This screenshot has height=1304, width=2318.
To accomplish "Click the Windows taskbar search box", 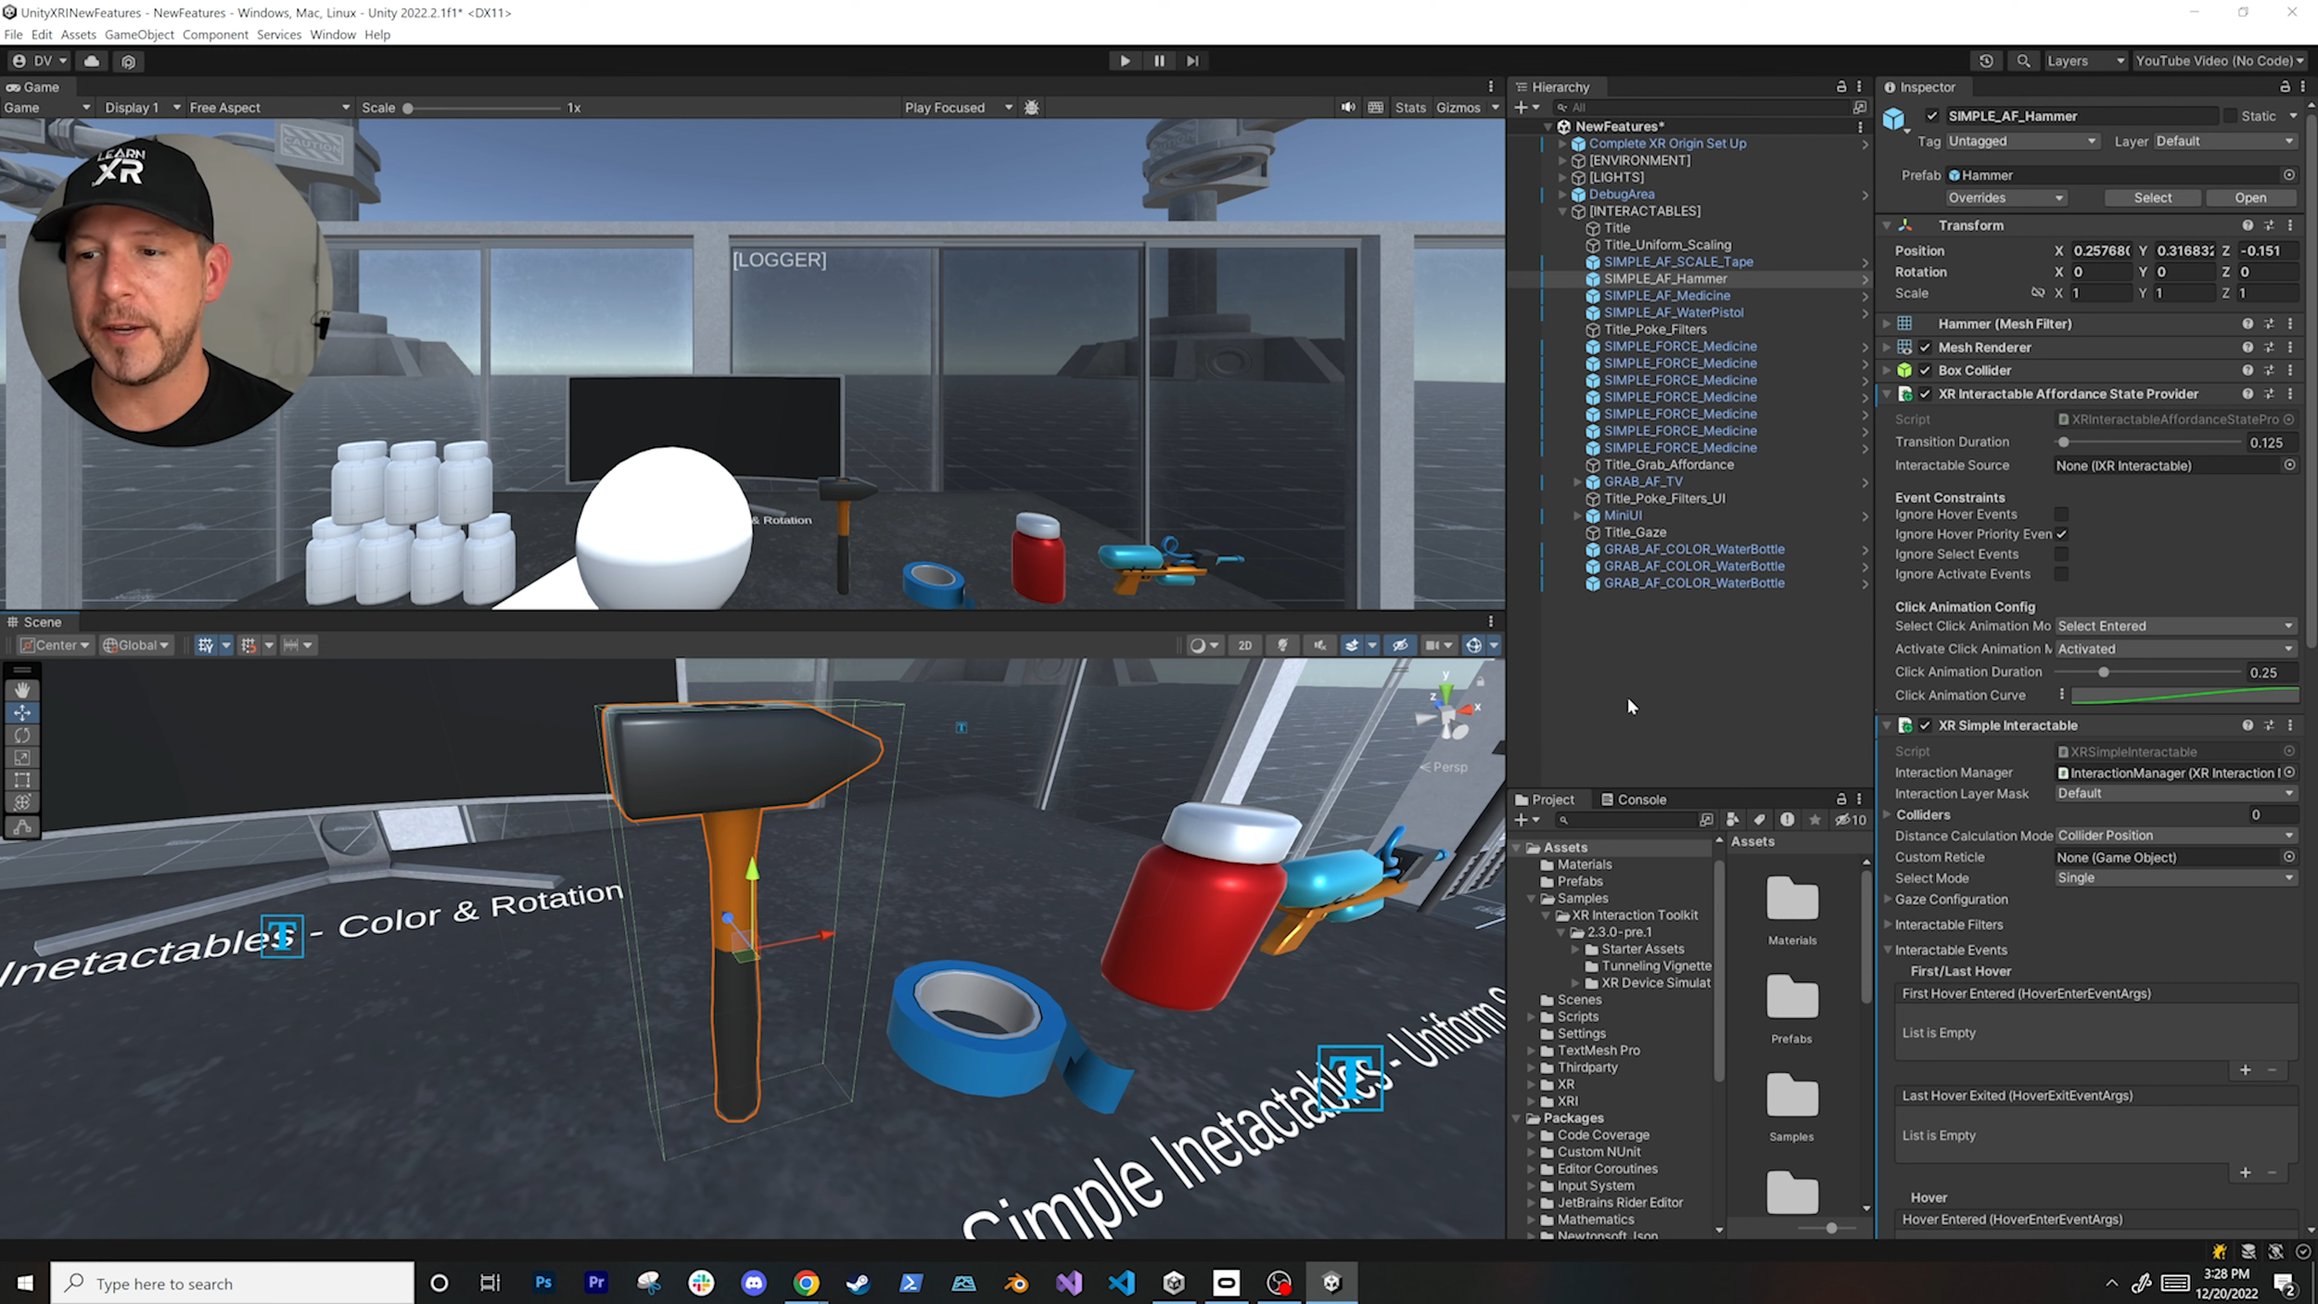I will click(x=232, y=1284).
